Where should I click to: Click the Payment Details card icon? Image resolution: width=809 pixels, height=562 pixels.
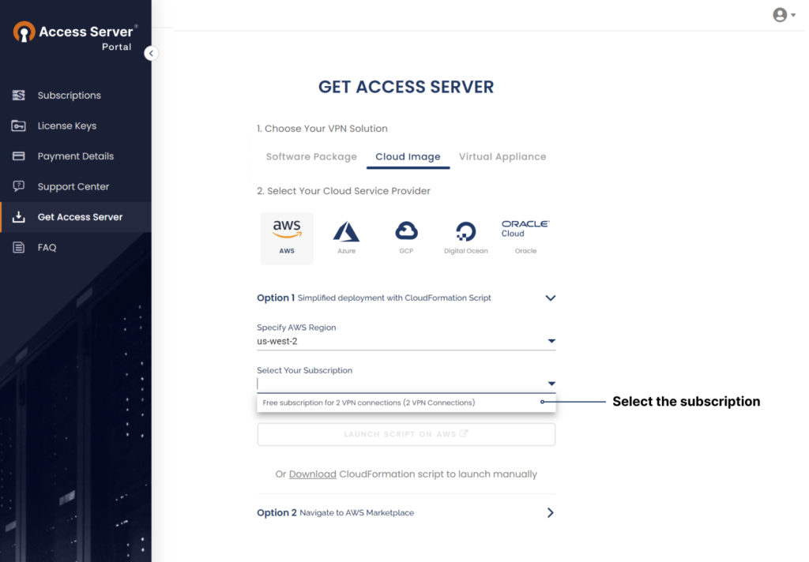pyautogui.click(x=19, y=156)
